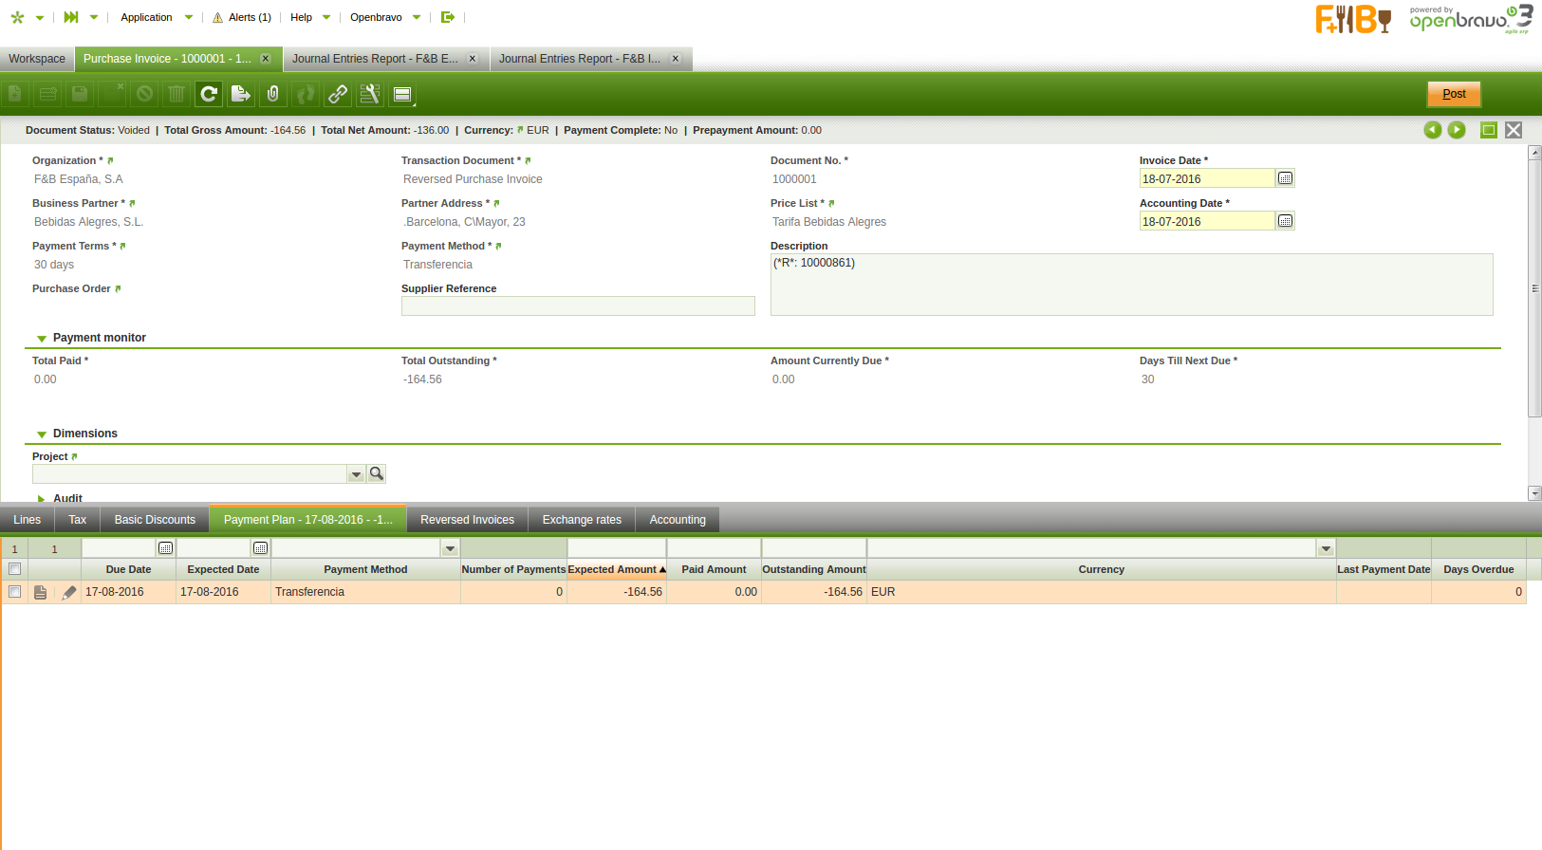Open the Invoice Date calendar picker
The width and height of the screenshot is (1542, 850).
pyautogui.click(x=1285, y=178)
